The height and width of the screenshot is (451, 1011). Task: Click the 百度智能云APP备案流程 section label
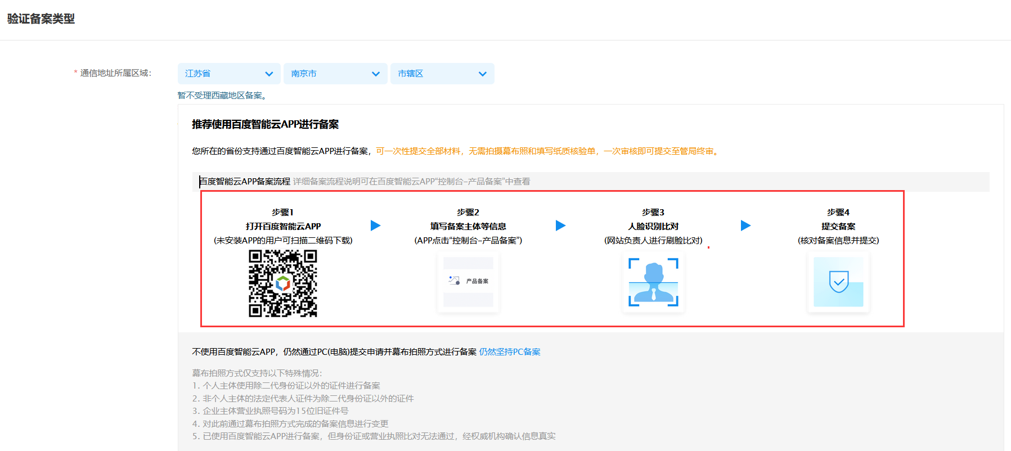coord(245,182)
